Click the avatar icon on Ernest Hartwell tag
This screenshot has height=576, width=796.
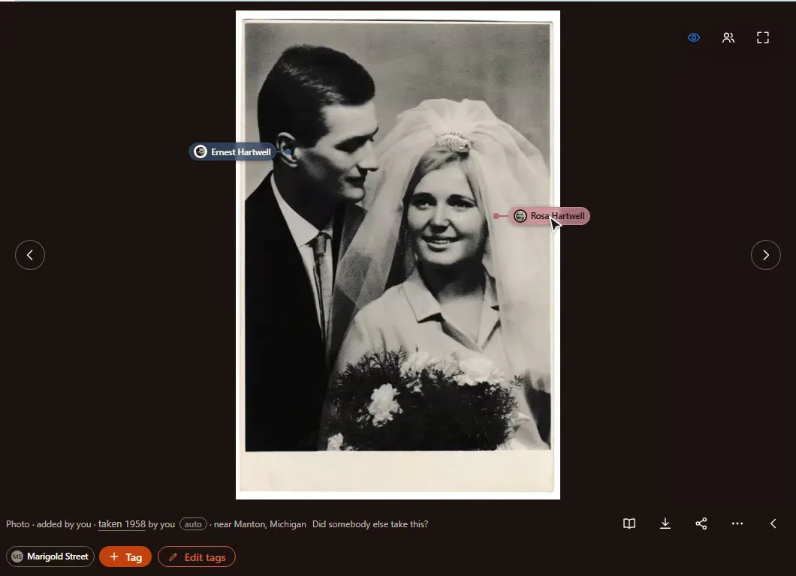(x=201, y=151)
